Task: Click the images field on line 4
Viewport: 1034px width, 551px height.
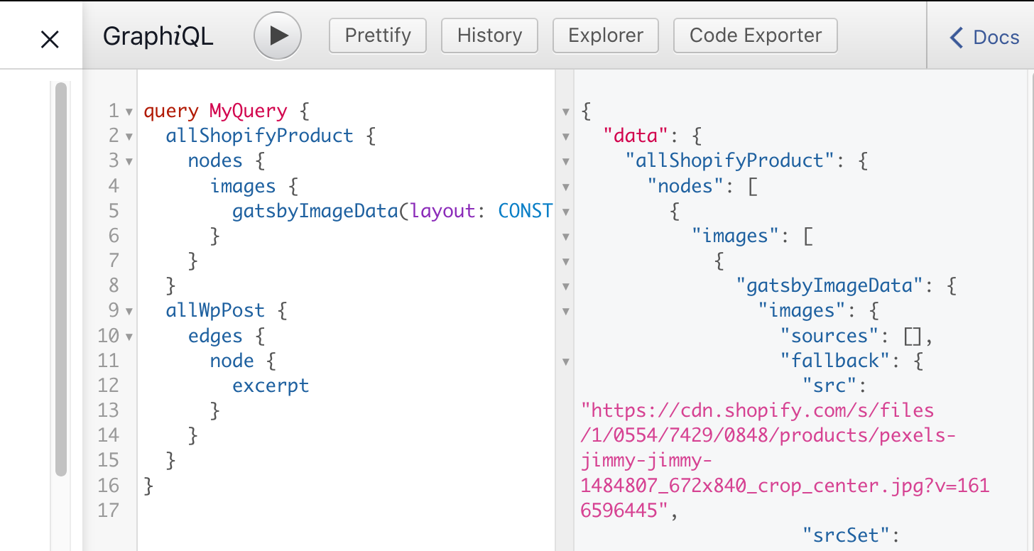Action: pos(243,186)
